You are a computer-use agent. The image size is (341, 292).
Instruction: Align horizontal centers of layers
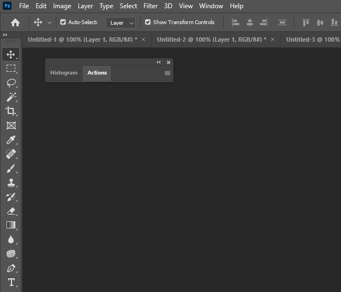[250, 22]
